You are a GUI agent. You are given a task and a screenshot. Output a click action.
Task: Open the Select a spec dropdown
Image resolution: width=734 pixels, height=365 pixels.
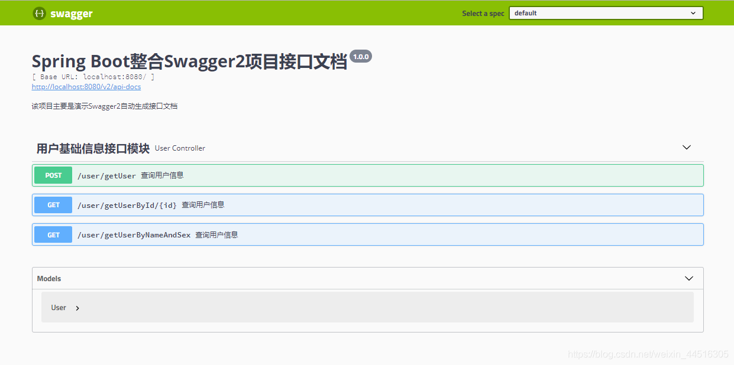pos(606,13)
